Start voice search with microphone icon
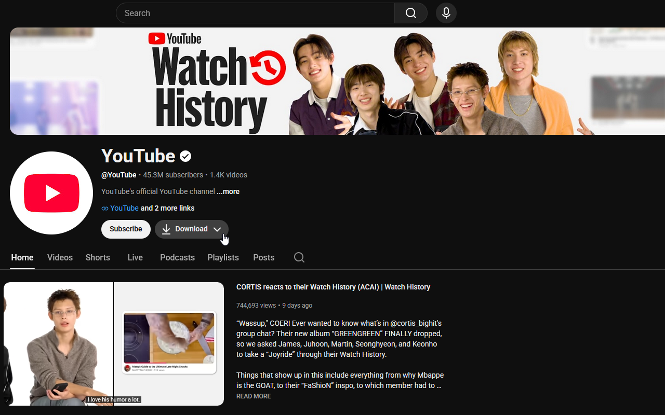Image resolution: width=665 pixels, height=415 pixels. pyautogui.click(x=446, y=13)
